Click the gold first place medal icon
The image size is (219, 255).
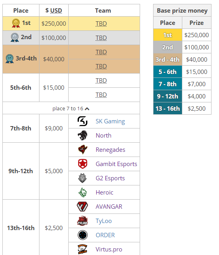(16, 23)
